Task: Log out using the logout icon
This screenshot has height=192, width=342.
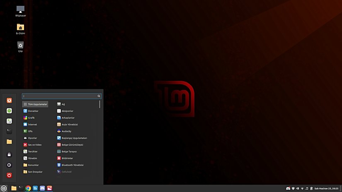Action: 9,165
